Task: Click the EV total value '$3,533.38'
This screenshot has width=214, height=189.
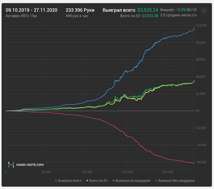Action: (x=150, y=16)
